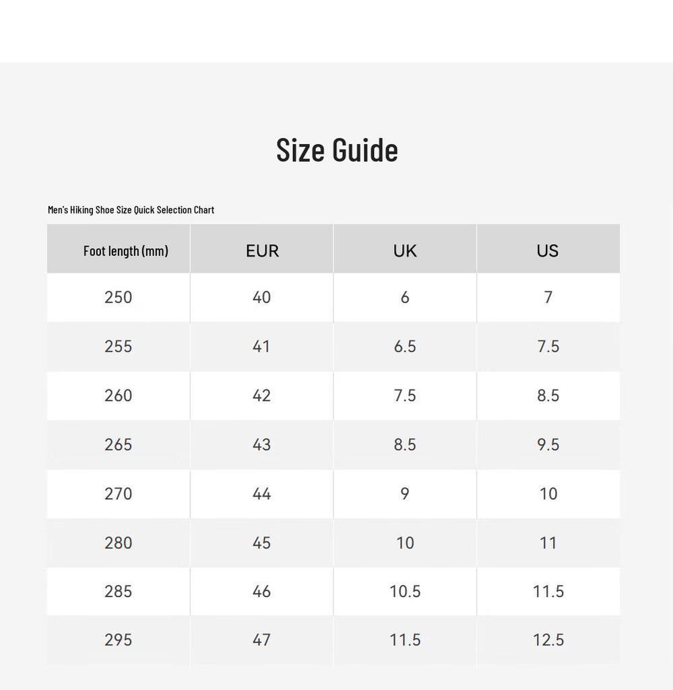Select EUR size 40 cell

point(261,297)
